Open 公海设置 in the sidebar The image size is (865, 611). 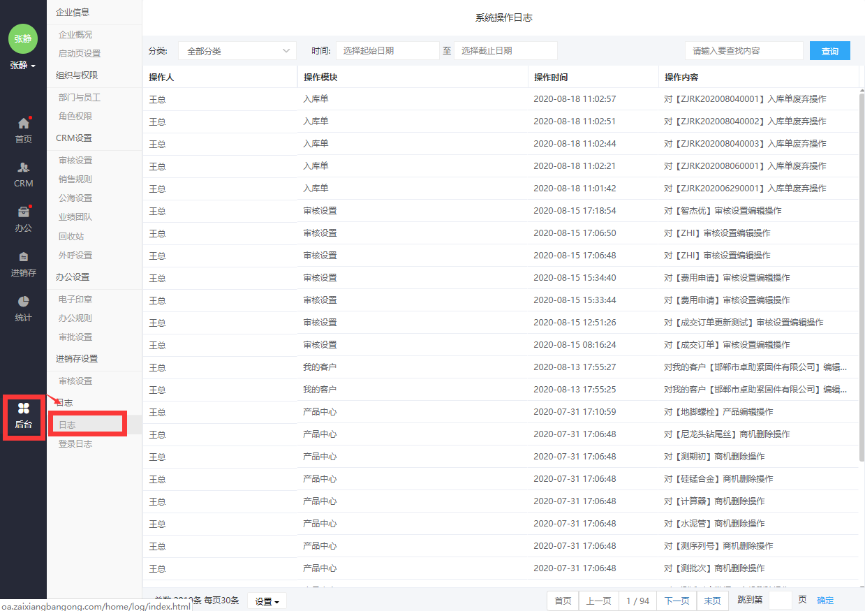tap(75, 198)
